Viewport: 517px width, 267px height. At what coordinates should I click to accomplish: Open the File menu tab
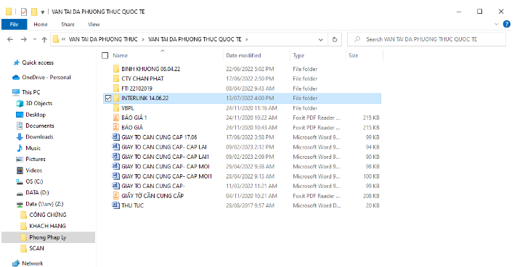pyautogui.click(x=15, y=25)
